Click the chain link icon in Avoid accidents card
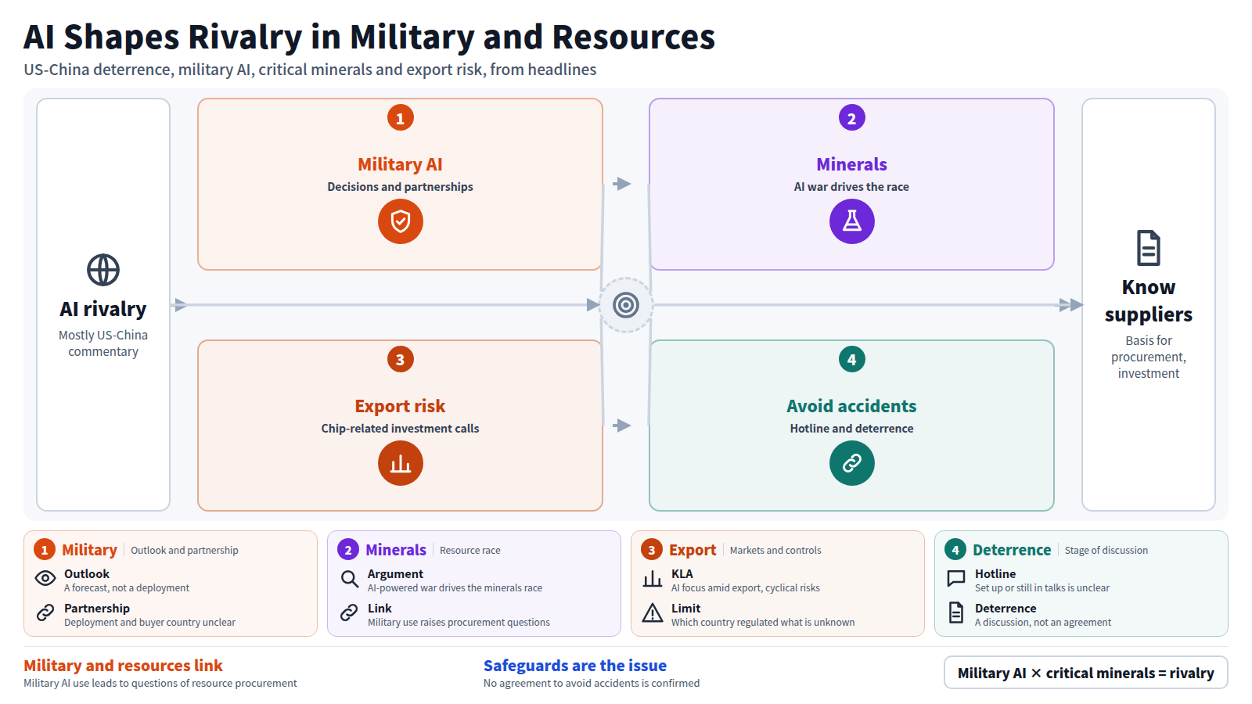The image size is (1252, 704). click(x=852, y=463)
